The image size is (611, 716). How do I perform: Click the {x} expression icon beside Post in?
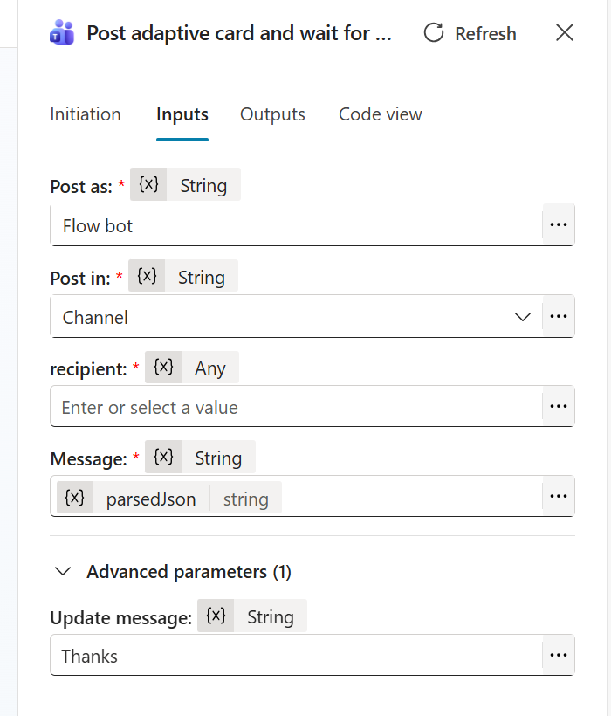tap(147, 276)
